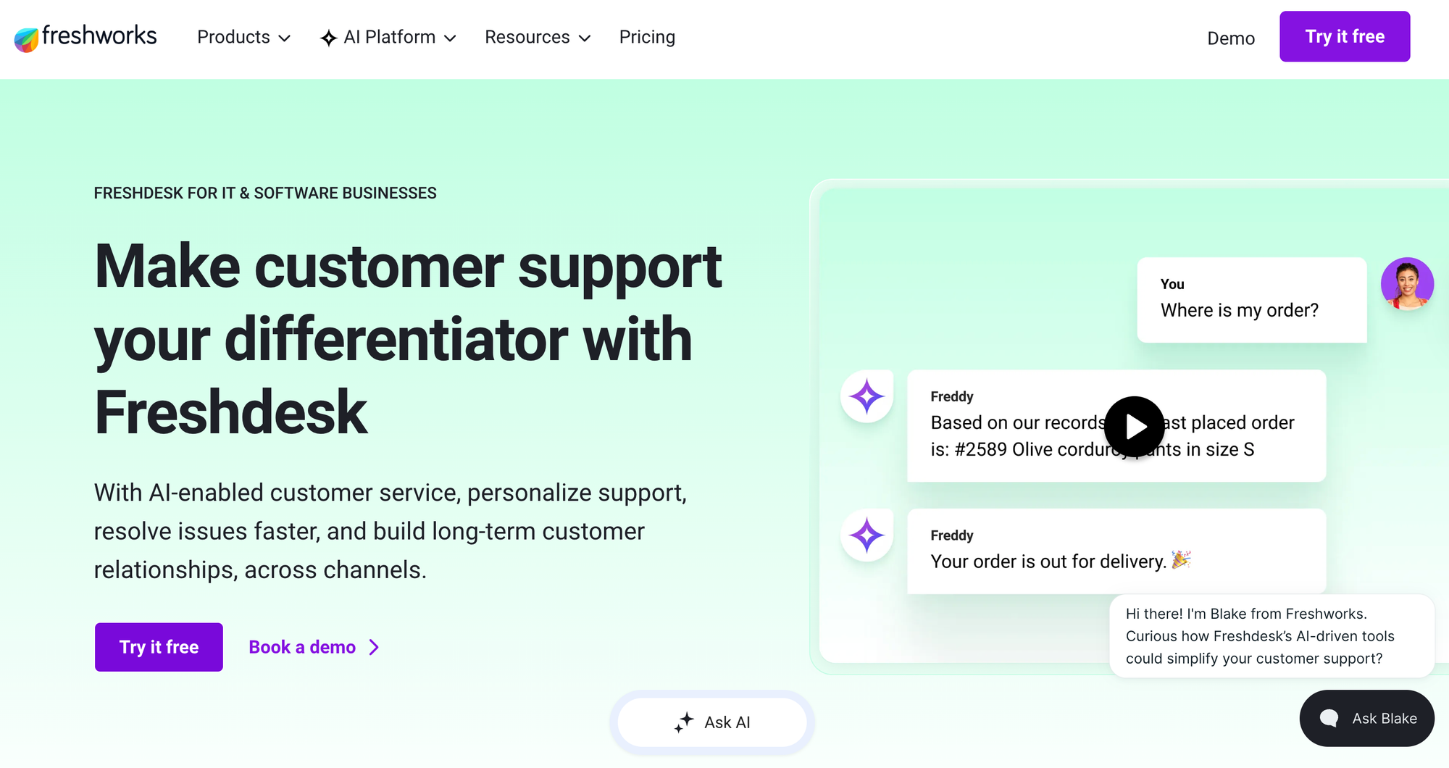Click the customer avatar photo
Screen dimensions: 1449x768
pos(1407,283)
